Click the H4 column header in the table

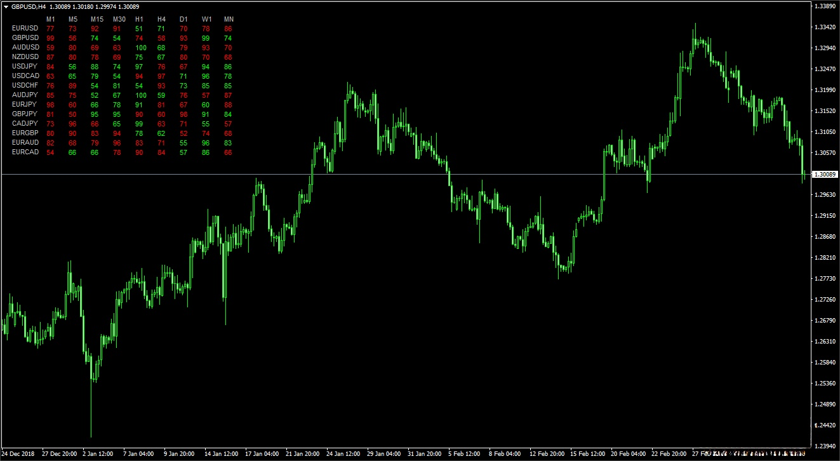coord(161,19)
